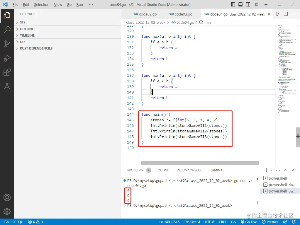This screenshot has height=225, width=300.
Task: Change CRLF end of line sequence
Action: (223, 222)
